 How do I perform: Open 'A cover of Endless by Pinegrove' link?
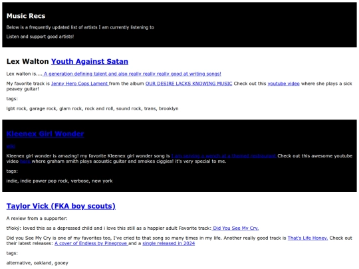pos(91,243)
